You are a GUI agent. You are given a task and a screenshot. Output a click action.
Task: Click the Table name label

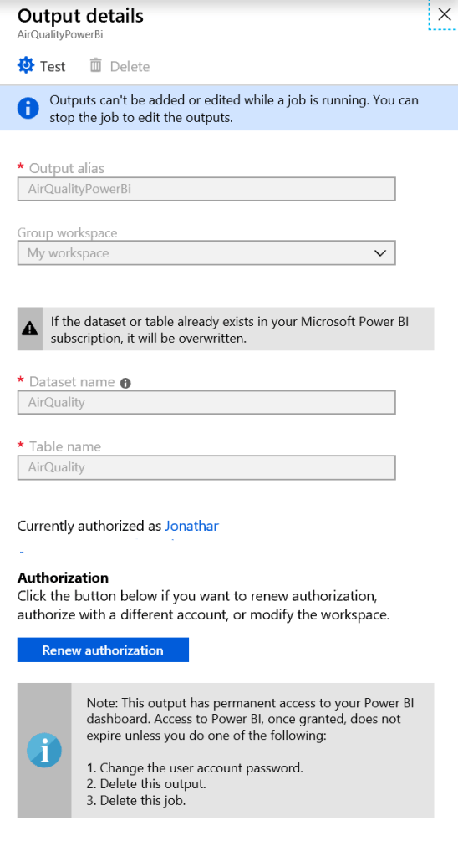(x=65, y=446)
